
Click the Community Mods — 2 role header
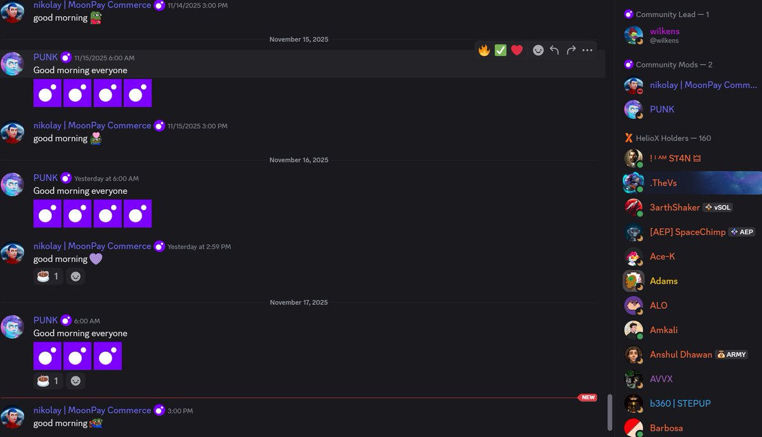pyautogui.click(x=668, y=64)
